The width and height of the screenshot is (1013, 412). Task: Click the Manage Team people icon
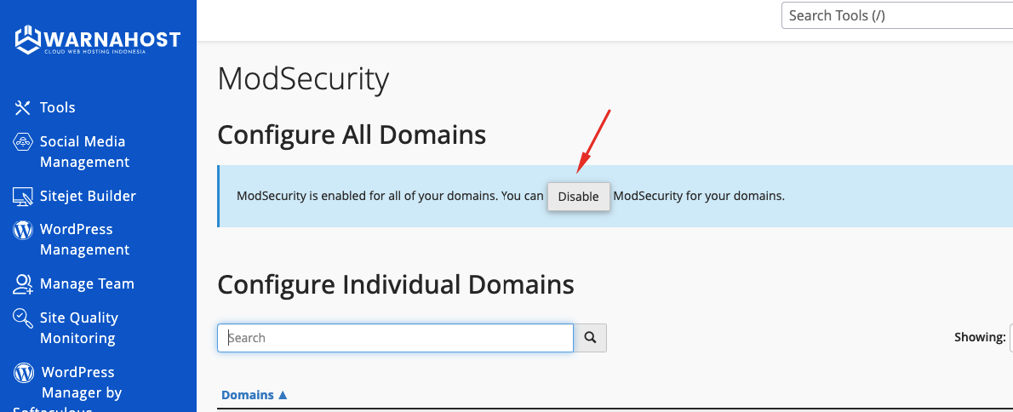23,284
